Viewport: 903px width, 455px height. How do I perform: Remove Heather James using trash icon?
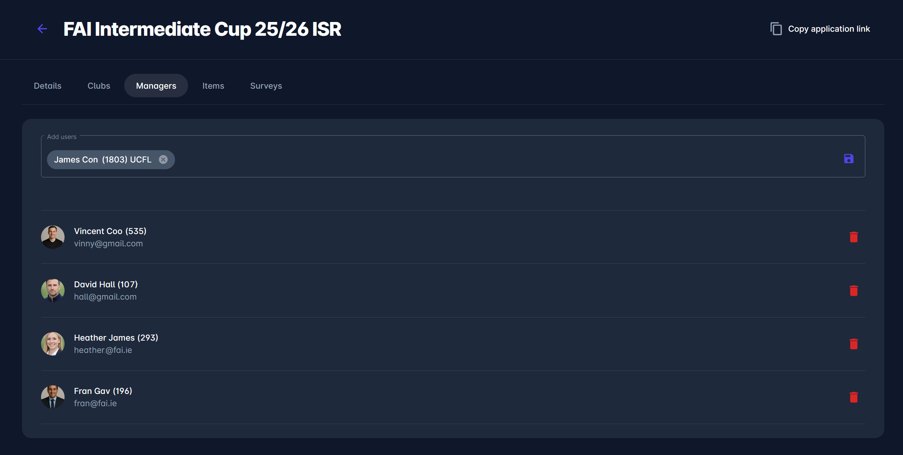[x=853, y=344]
